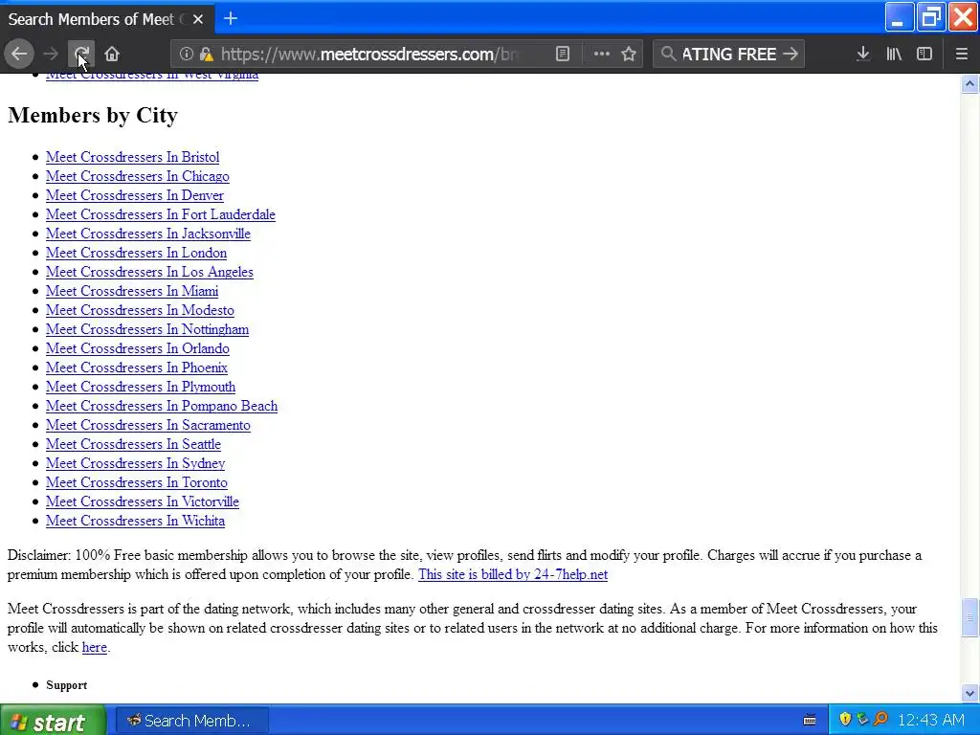The height and width of the screenshot is (735, 980).
Task: Follow the billed by 24-7help.net link
Action: (x=513, y=574)
